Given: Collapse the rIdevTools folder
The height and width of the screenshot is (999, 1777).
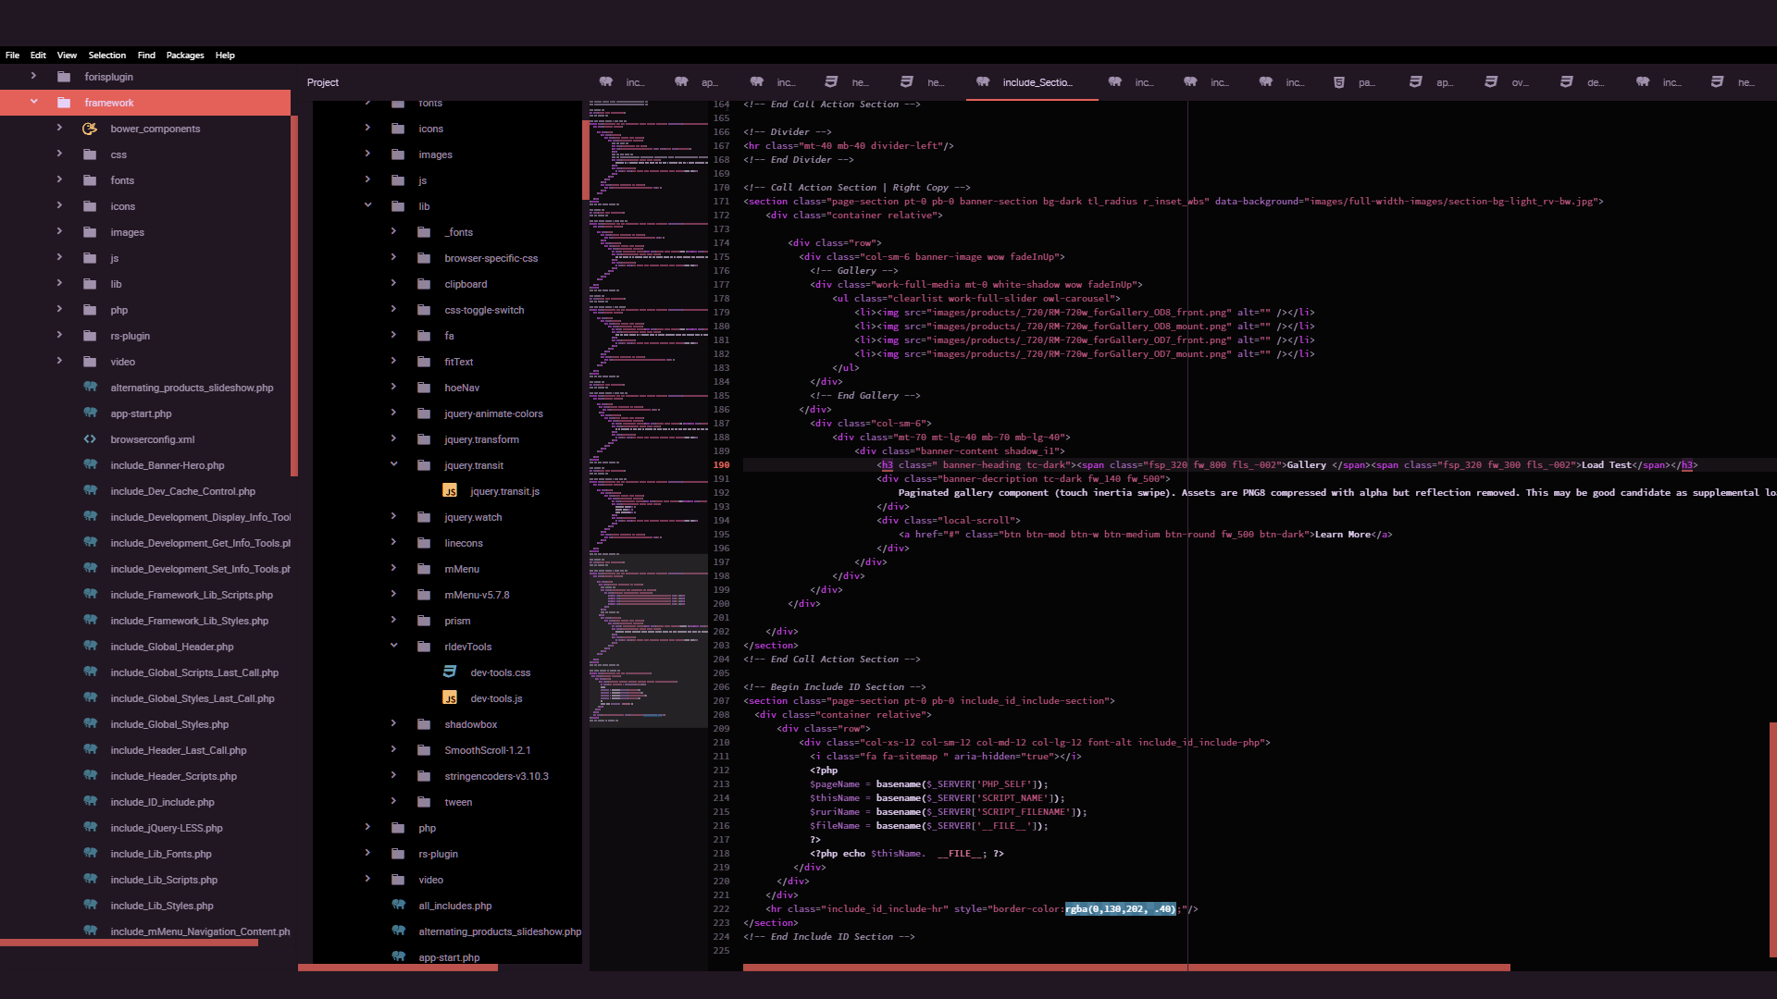Looking at the screenshot, I should click(393, 647).
